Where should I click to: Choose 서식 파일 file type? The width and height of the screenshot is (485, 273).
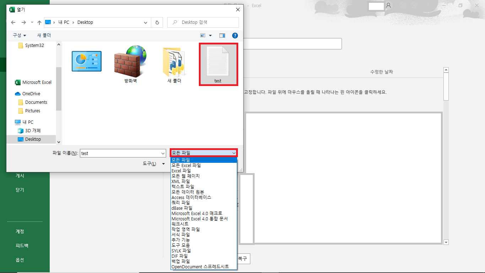203,235
